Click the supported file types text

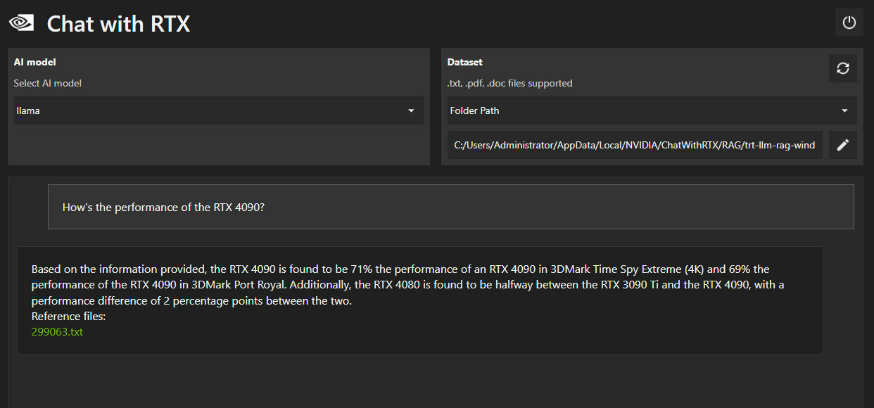(509, 83)
